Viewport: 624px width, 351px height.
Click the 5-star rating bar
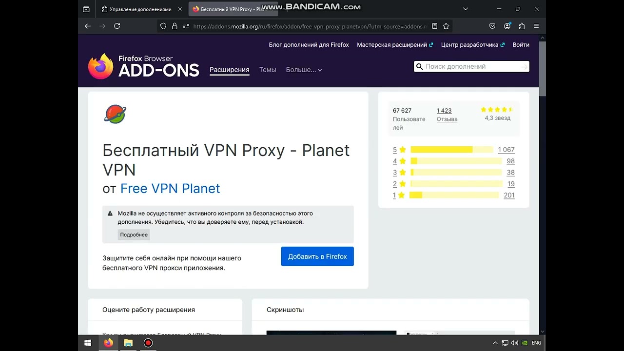coord(452,150)
